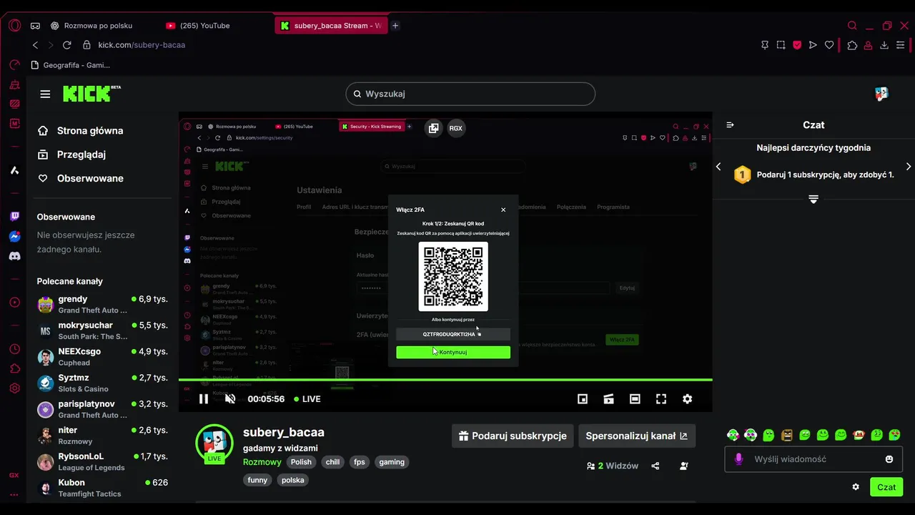Click the Wyszukaj search field

(470, 94)
